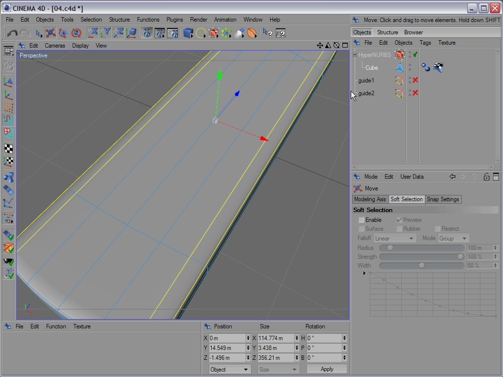Toggle attribute manager lock icon
The image size is (503, 377).
486,177
